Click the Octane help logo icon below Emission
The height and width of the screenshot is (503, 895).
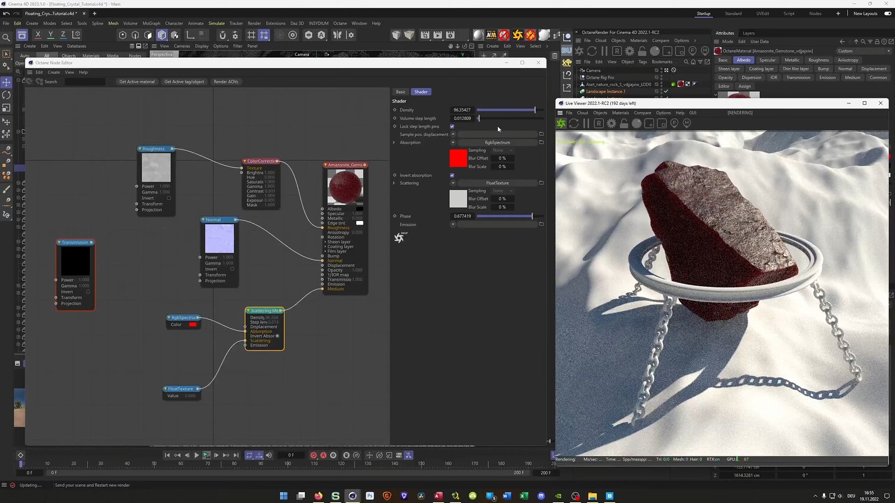[399, 238]
